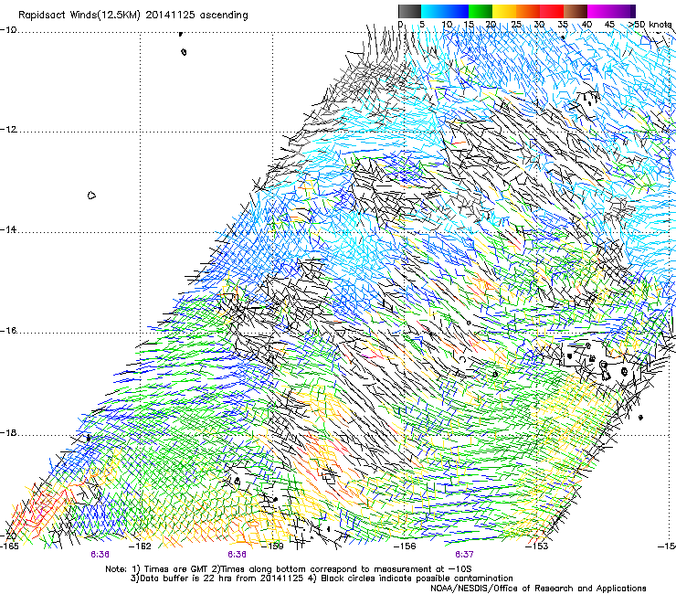Click the -159 longitude axis label
This screenshot has height=594, width=676.
tap(273, 546)
